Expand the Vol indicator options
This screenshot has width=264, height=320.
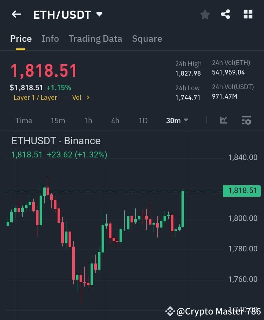click(81, 97)
